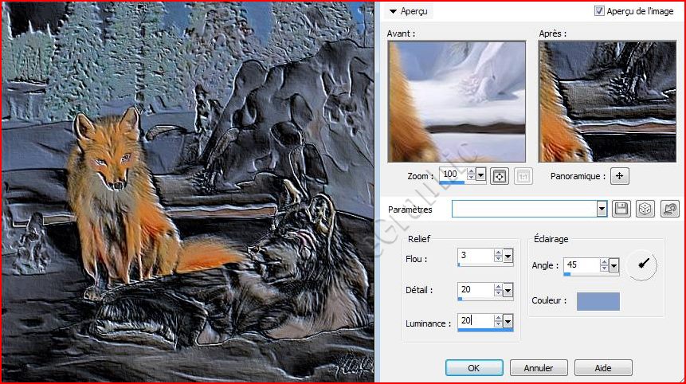
Task: Collapse the Aperçu preview section
Action: click(393, 11)
